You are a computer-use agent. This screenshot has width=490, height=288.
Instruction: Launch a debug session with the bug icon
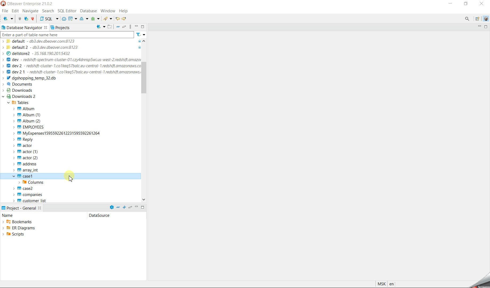pyautogui.click(x=93, y=19)
